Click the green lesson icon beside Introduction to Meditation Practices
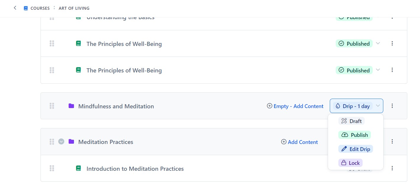 tap(78, 168)
